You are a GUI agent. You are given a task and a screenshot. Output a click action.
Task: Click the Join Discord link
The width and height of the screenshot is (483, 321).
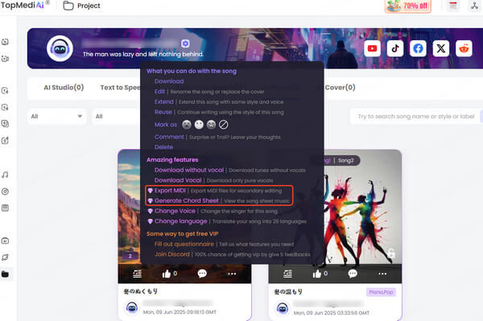pyautogui.click(x=172, y=254)
